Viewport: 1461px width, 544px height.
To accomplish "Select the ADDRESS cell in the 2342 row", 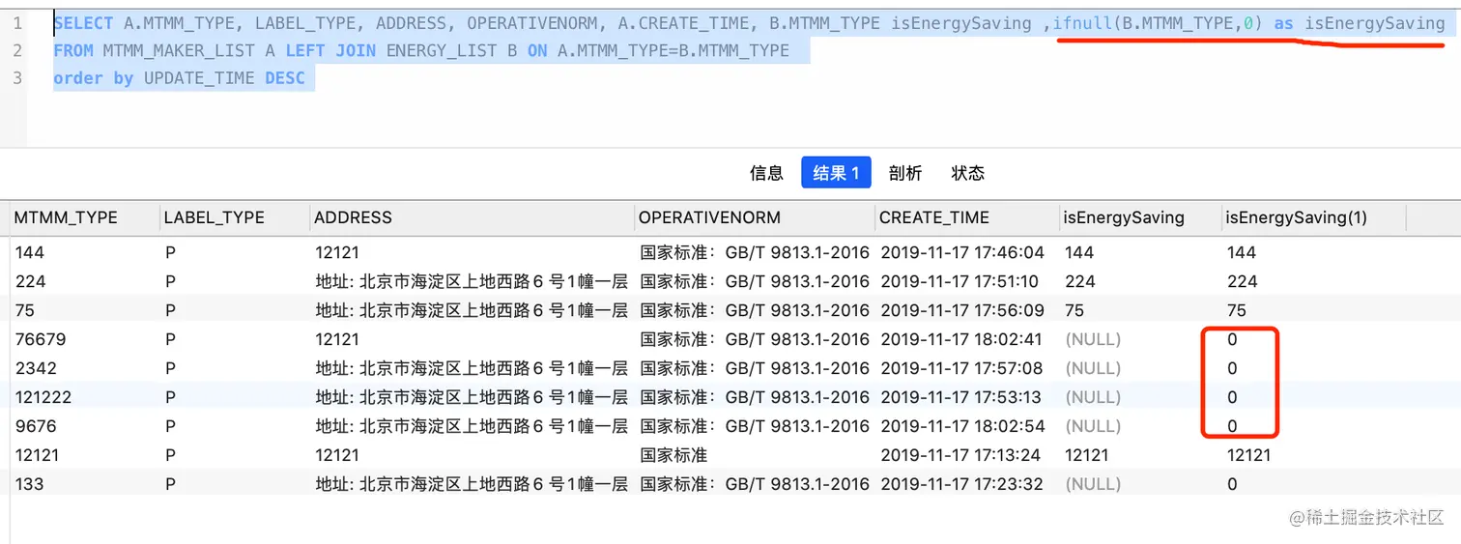I will tap(472, 368).
